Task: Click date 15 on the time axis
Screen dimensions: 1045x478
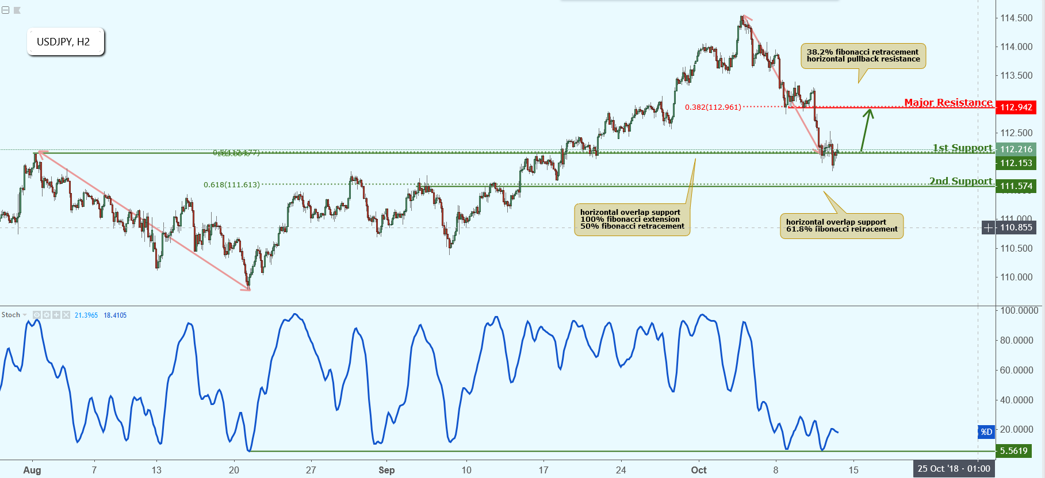Action: [853, 470]
